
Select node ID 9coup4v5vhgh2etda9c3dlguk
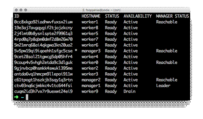click(x=44, y=62)
